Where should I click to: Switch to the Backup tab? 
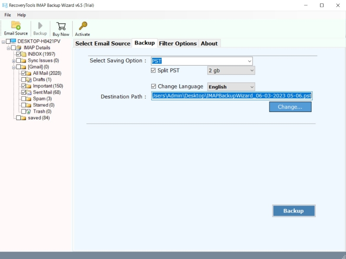(x=145, y=43)
